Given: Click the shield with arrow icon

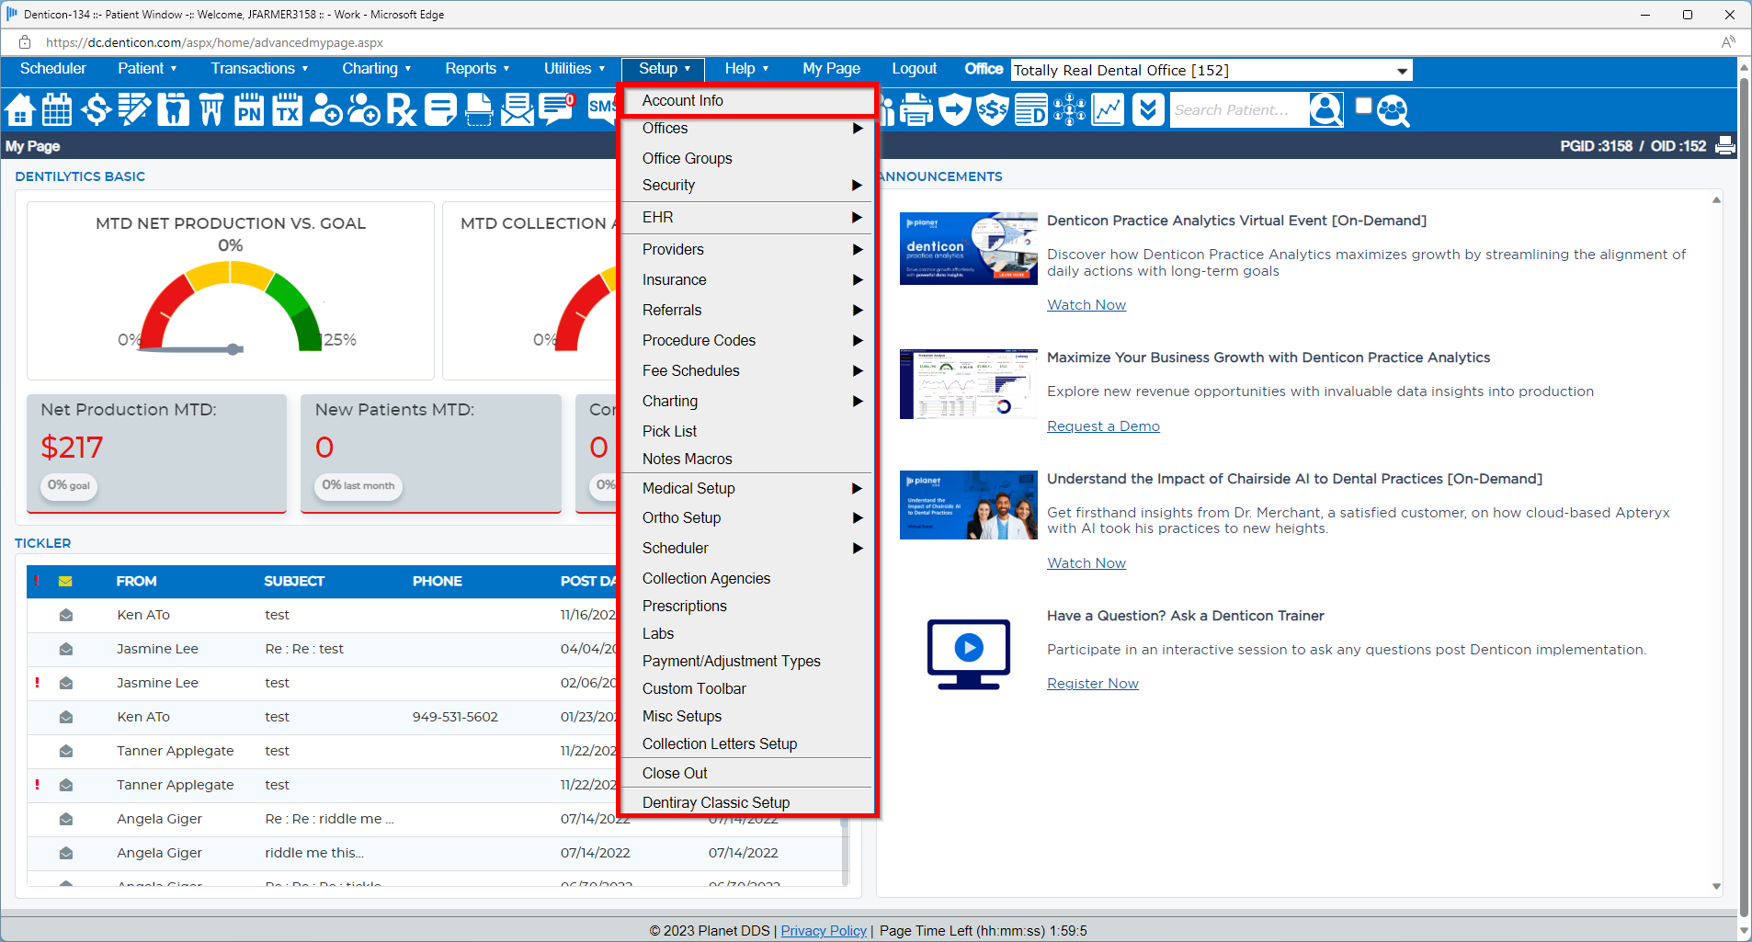Looking at the screenshot, I should point(955,109).
